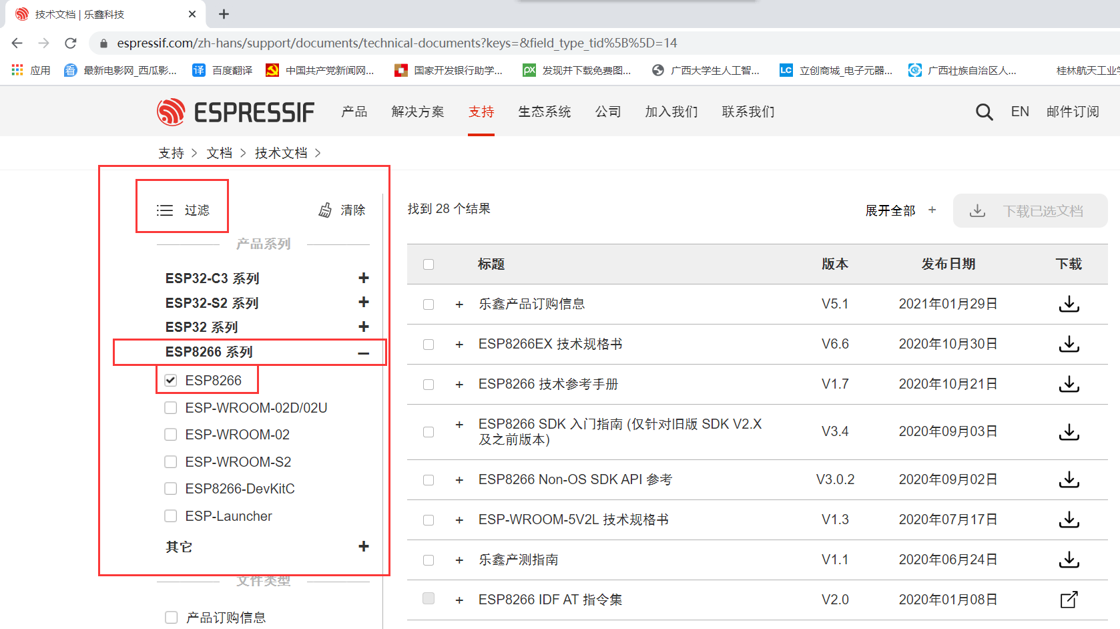Viewport: 1120px width, 629px height.
Task: Download 乐鑫产品订购信息 document
Action: (1069, 304)
